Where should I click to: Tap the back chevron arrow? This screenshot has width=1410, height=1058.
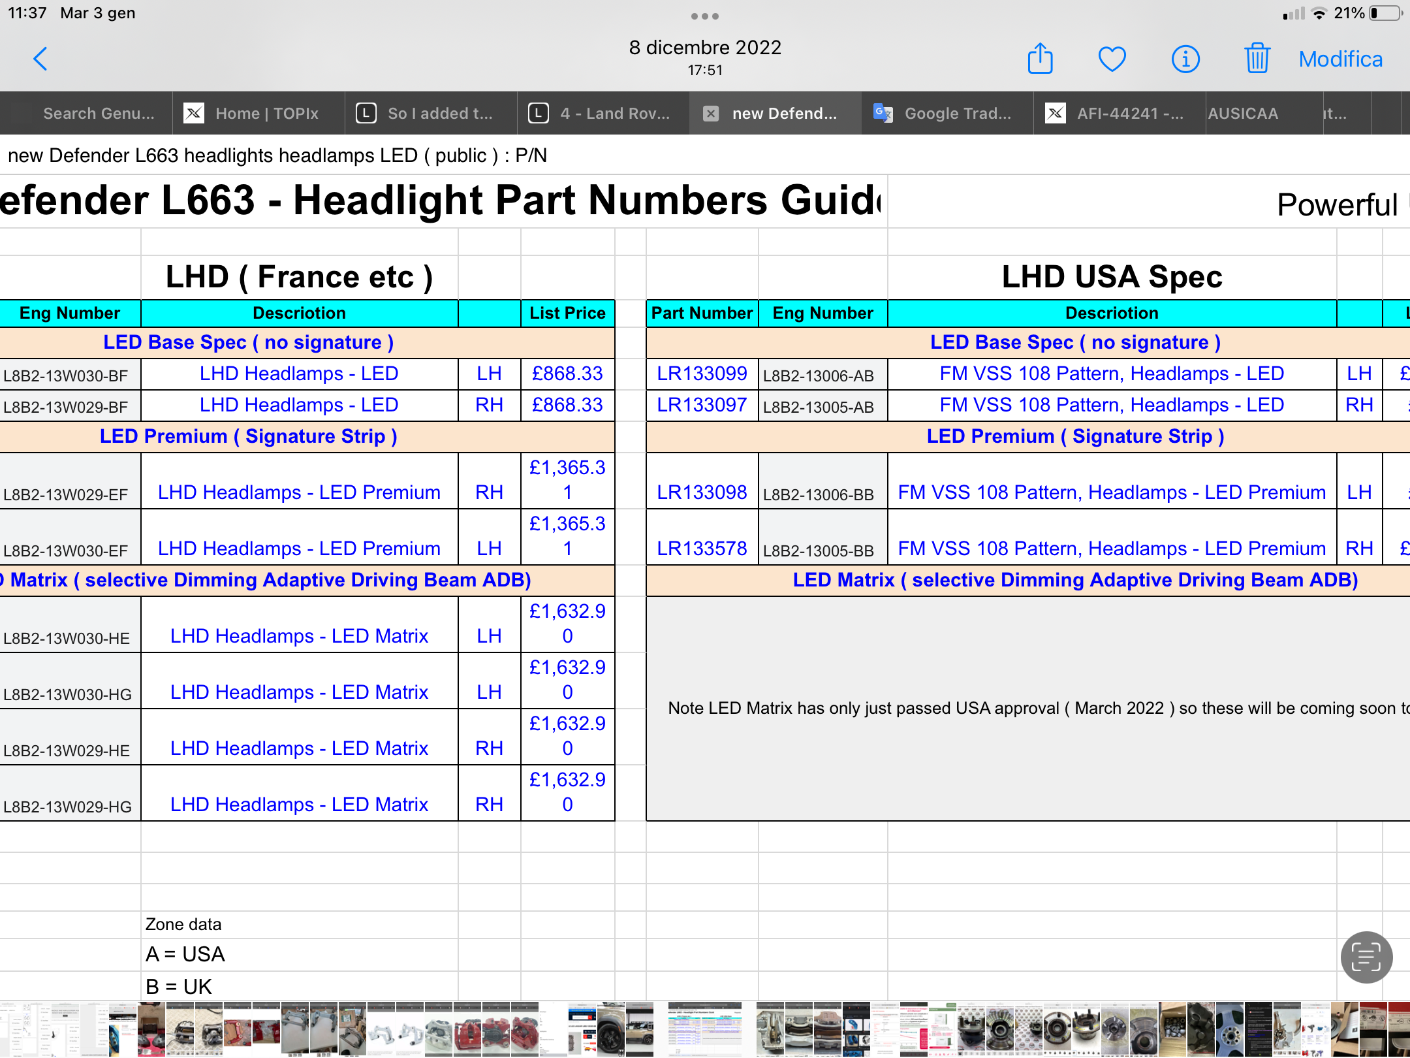pos(40,59)
